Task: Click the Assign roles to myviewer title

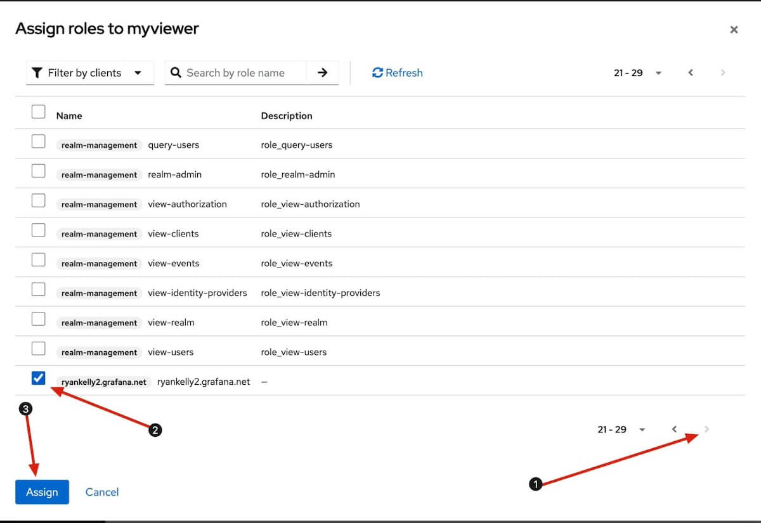Action: (x=107, y=29)
